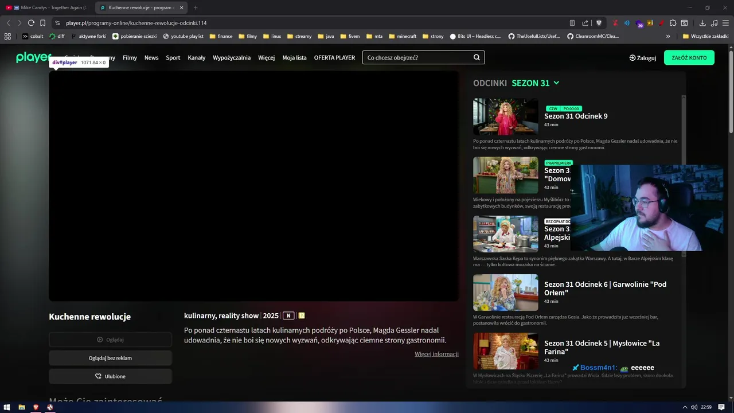The height and width of the screenshot is (413, 734).
Task: Open the TheUsefulLists GitHub bookmark
Action: [534, 36]
